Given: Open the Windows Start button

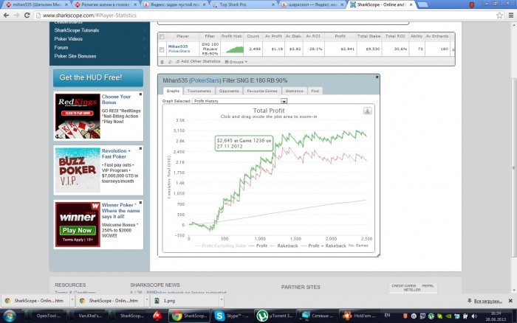Looking at the screenshot, I should pos(9,316).
